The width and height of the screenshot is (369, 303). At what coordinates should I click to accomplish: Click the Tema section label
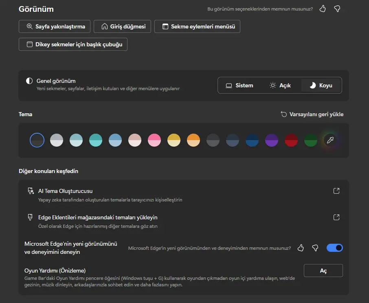click(x=25, y=114)
